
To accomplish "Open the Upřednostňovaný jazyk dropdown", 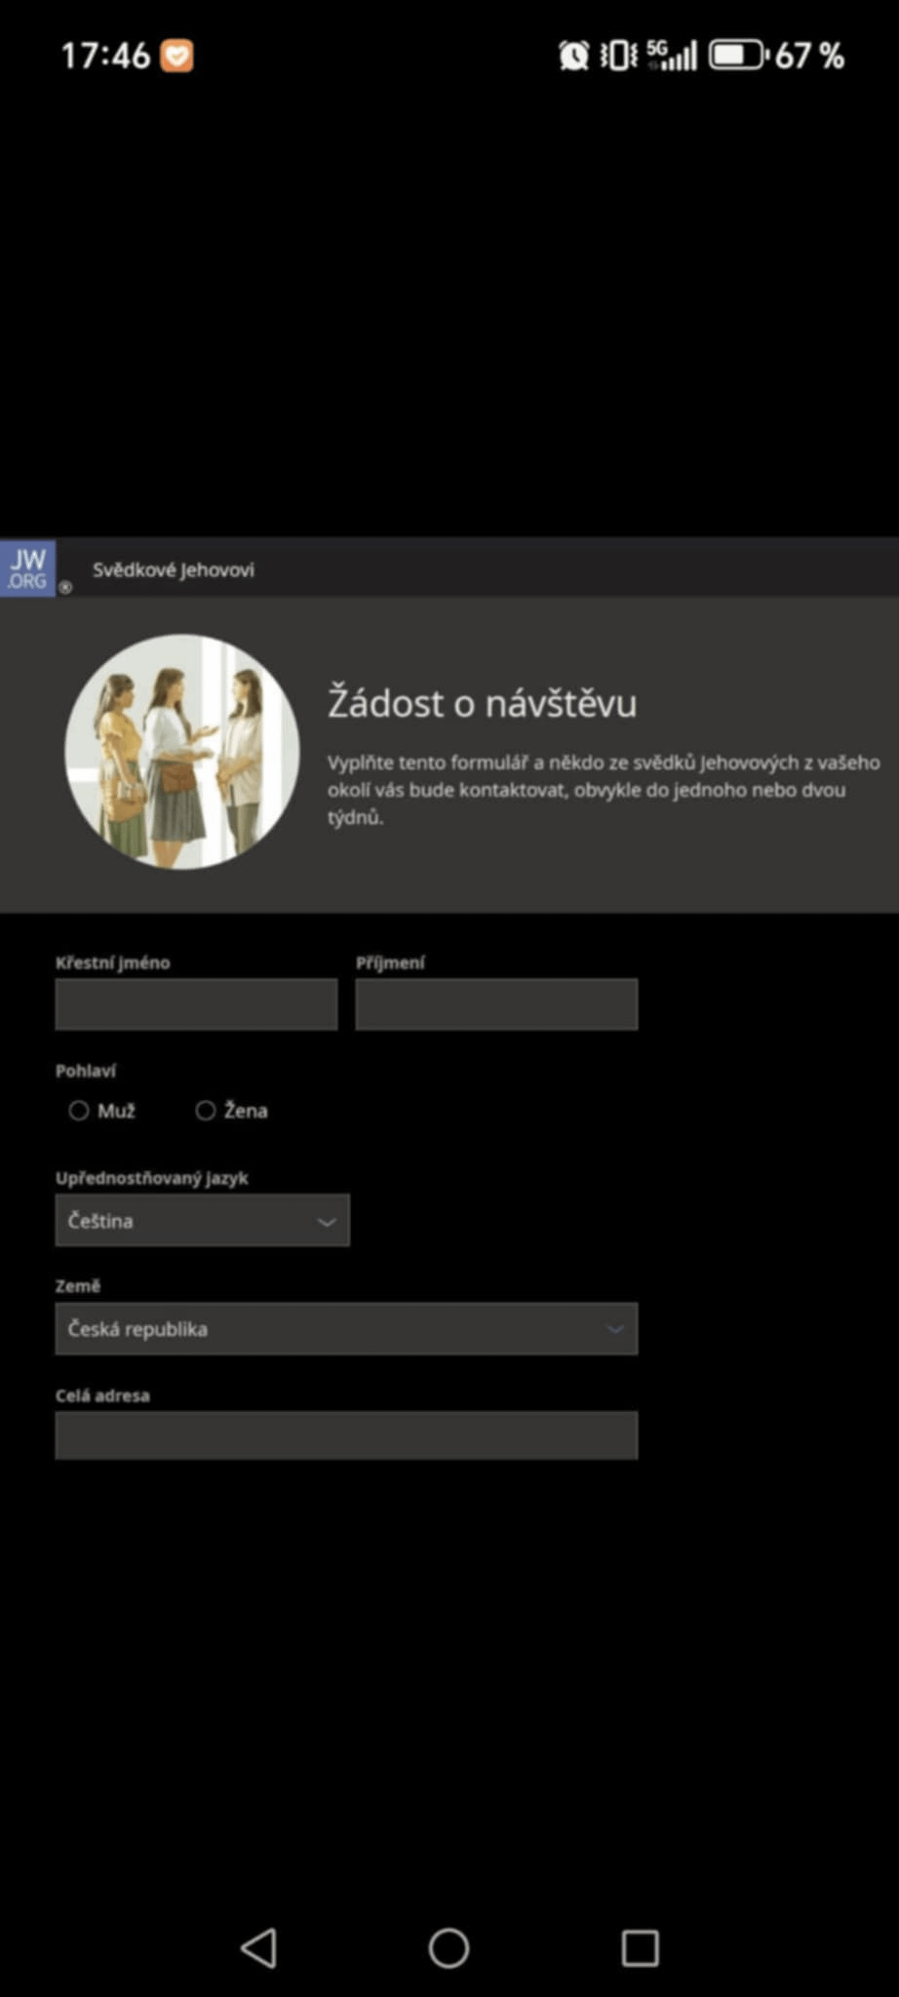I will point(202,1221).
